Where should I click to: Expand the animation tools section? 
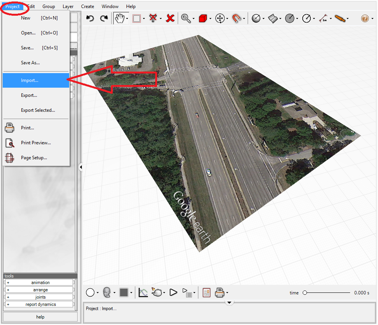pos(39,283)
